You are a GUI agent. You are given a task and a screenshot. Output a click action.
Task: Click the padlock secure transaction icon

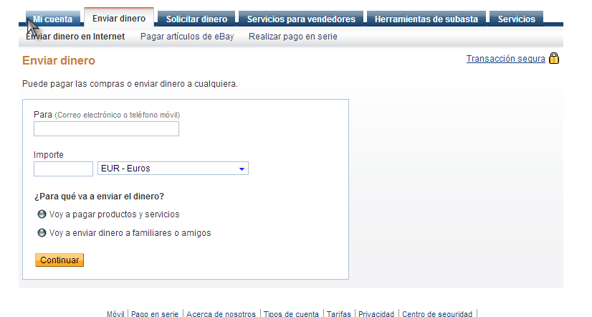coord(554,59)
